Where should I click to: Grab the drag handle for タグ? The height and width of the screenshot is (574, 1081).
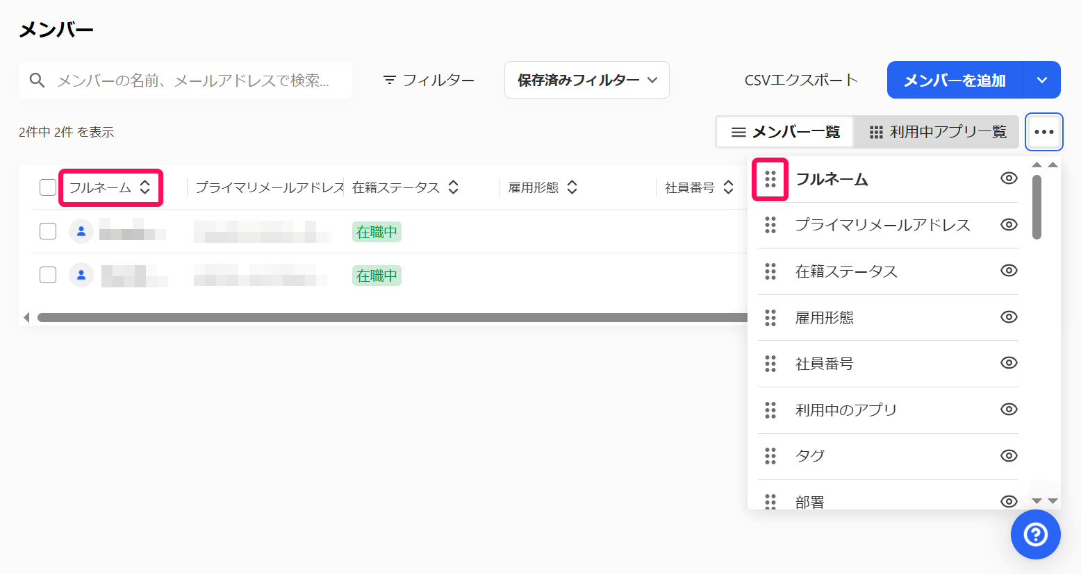coord(770,456)
